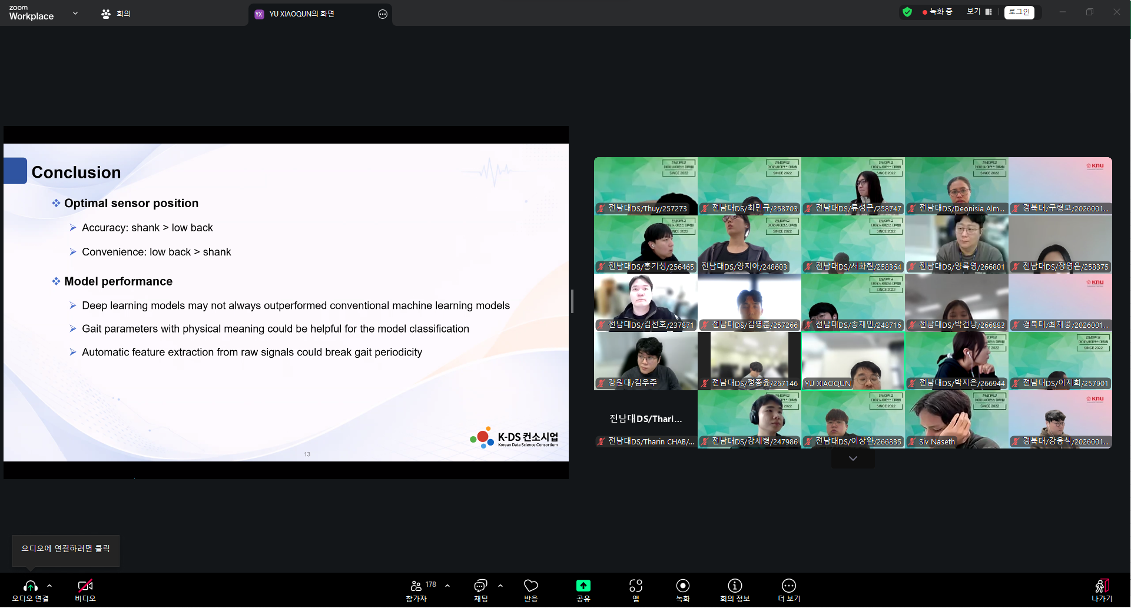
Task: Show next page of participant videos
Action: pyautogui.click(x=853, y=459)
